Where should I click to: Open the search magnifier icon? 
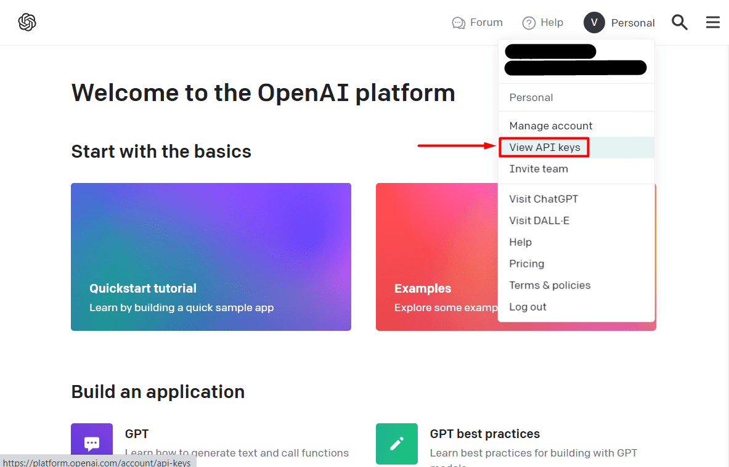coord(680,22)
